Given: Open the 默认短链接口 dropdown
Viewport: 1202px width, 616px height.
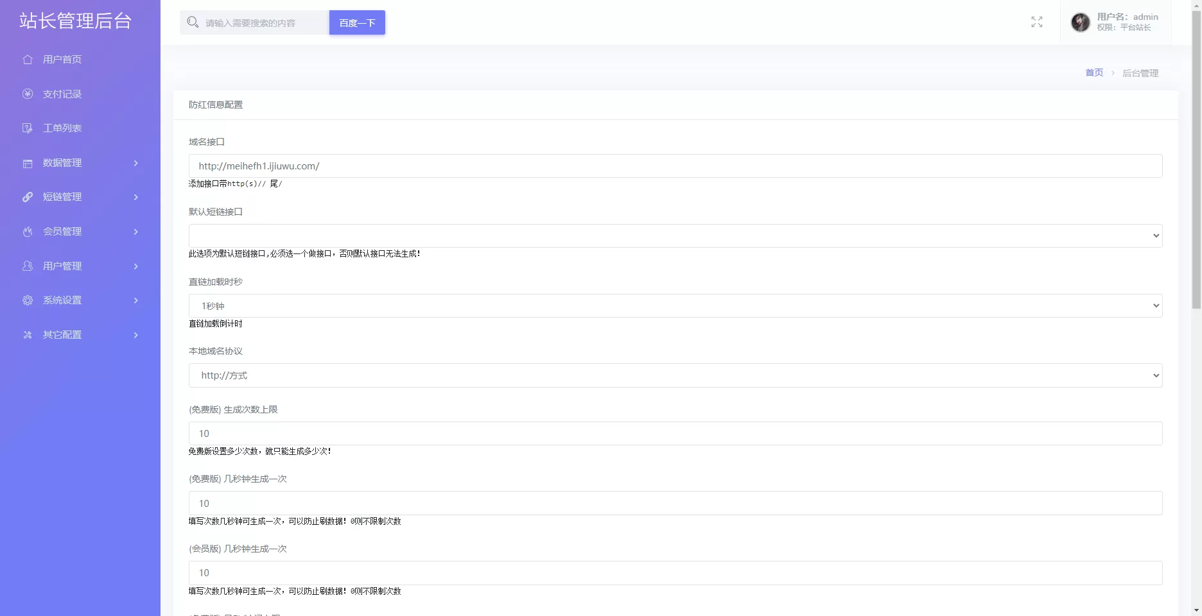Looking at the screenshot, I should pos(675,236).
